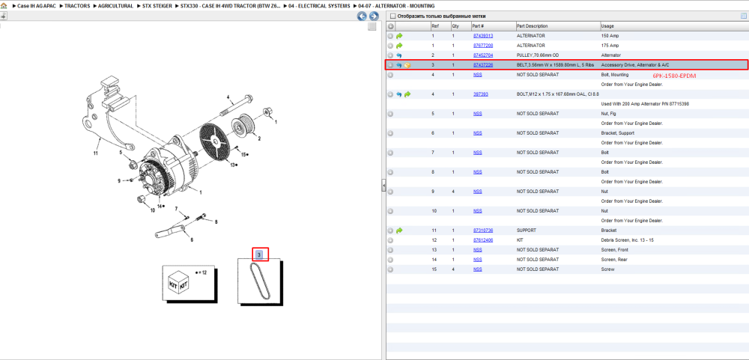Click the gray circle in the table header
The height and width of the screenshot is (360, 749).
coord(391,26)
